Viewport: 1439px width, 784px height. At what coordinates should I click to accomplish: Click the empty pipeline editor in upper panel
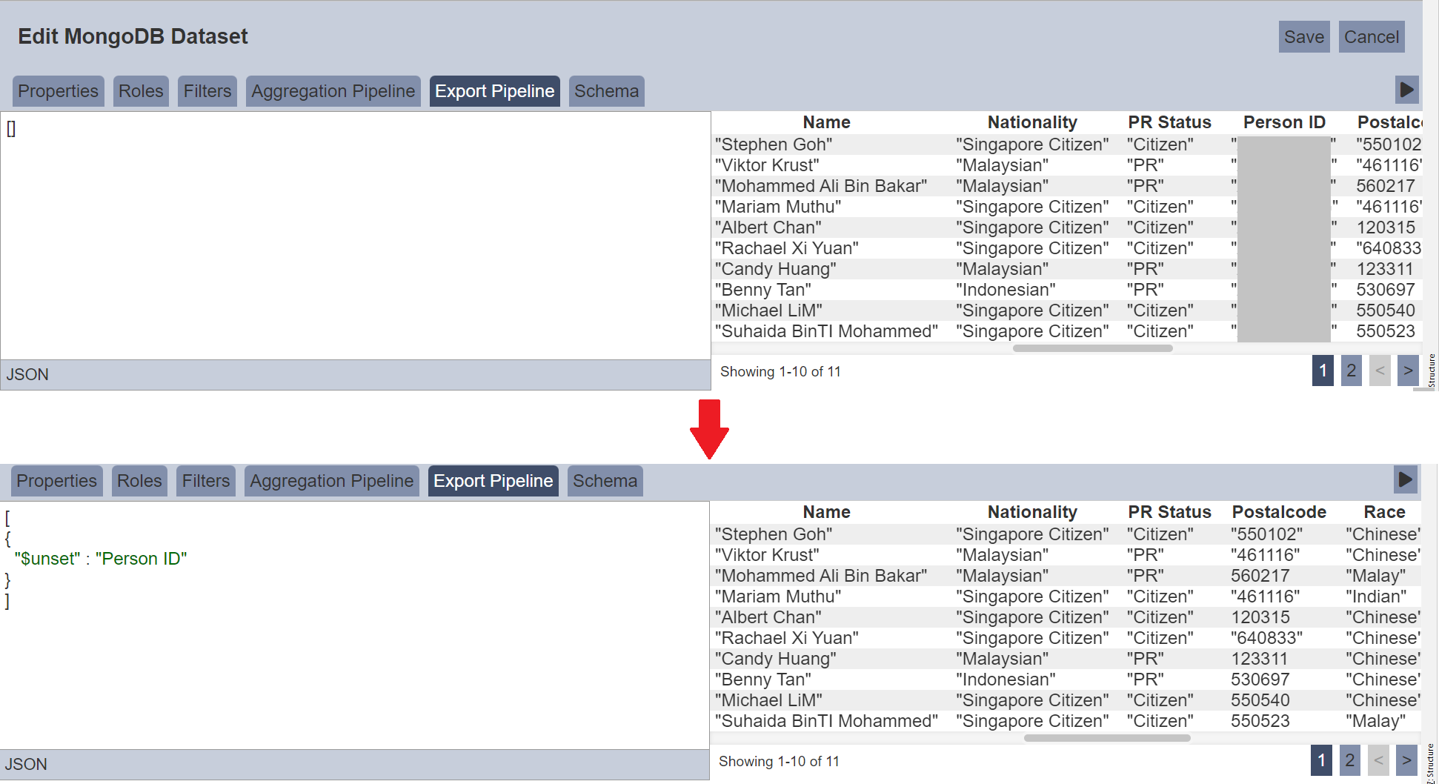pyautogui.click(x=356, y=236)
